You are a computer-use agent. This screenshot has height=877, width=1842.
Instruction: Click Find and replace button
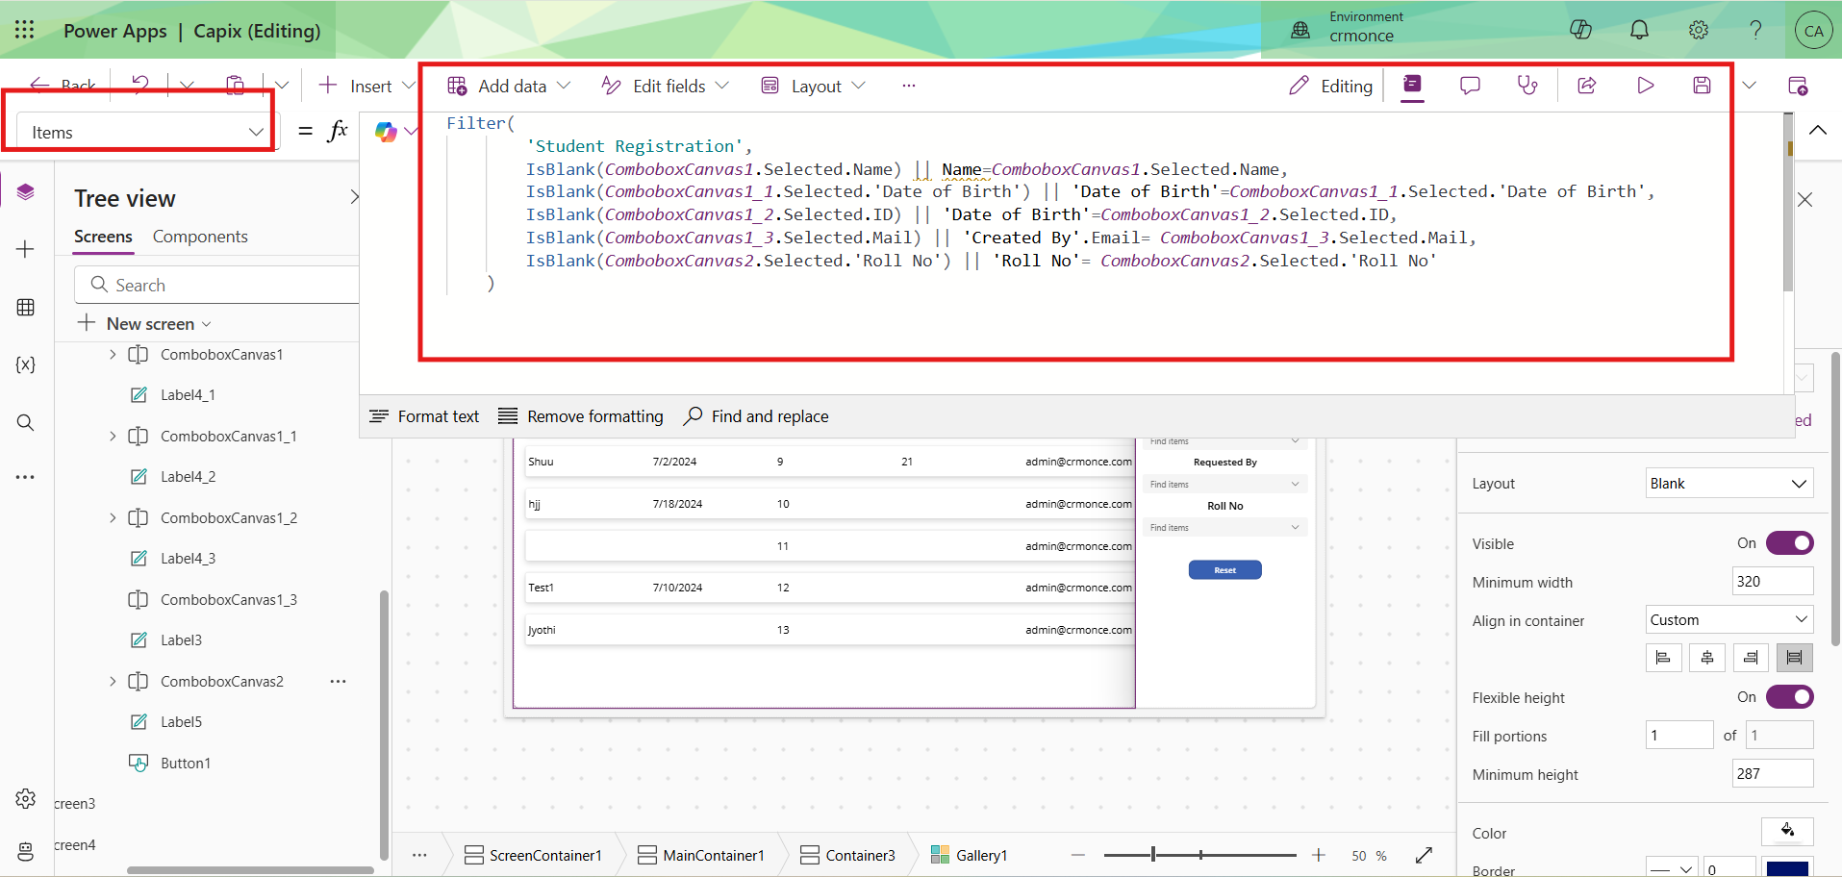pyautogui.click(x=756, y=416)
